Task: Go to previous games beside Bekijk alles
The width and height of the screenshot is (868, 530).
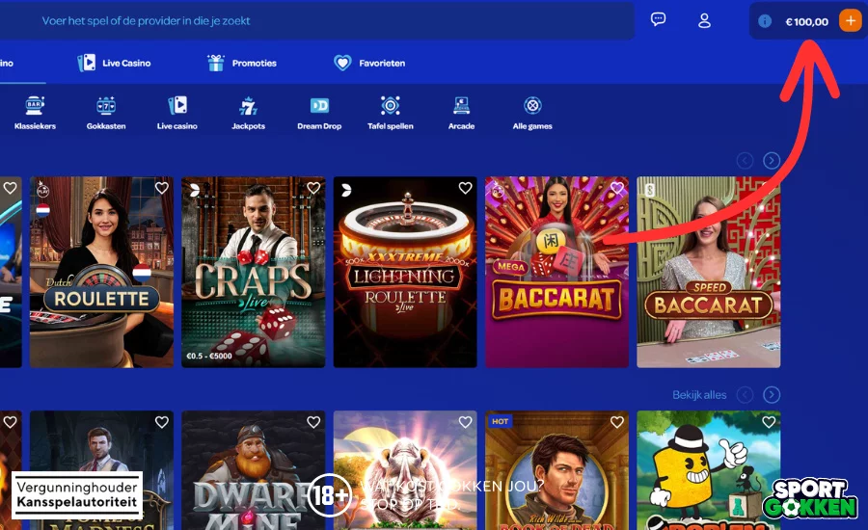Action: coord(745,394)
